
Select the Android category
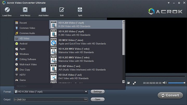[x=32, y=44]
